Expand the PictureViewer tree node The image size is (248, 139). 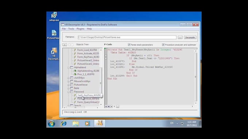[69, 85]
